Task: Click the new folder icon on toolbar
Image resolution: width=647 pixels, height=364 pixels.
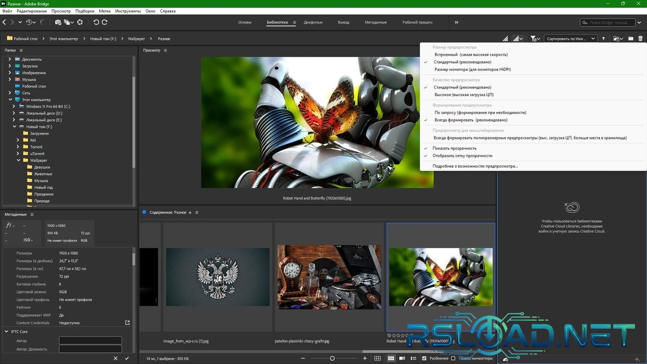Action: pos(630,38)
